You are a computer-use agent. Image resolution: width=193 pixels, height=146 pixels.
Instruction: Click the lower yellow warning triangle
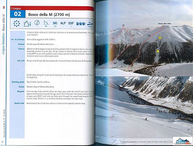[x=158, y=51]
